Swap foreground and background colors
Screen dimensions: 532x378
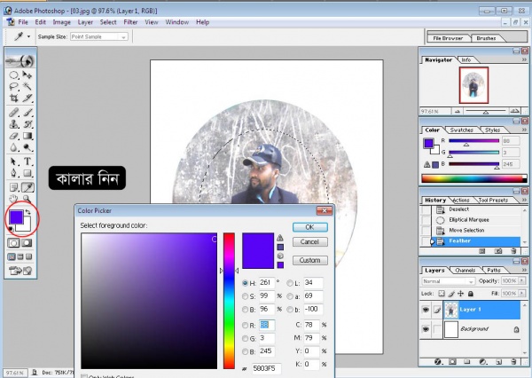click(27, 212)
